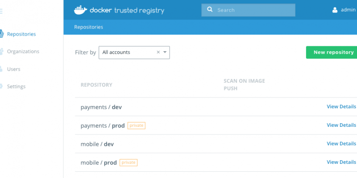Click private badge on payments / prod
Viewport: 357px width, 178px height.
click(137, 125)
